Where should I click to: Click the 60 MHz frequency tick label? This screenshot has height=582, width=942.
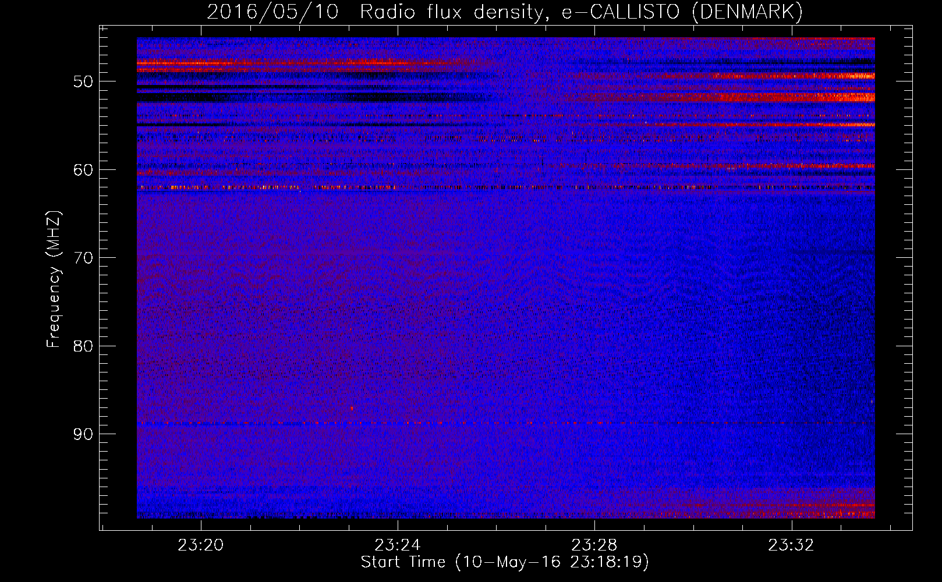point(83,170)
